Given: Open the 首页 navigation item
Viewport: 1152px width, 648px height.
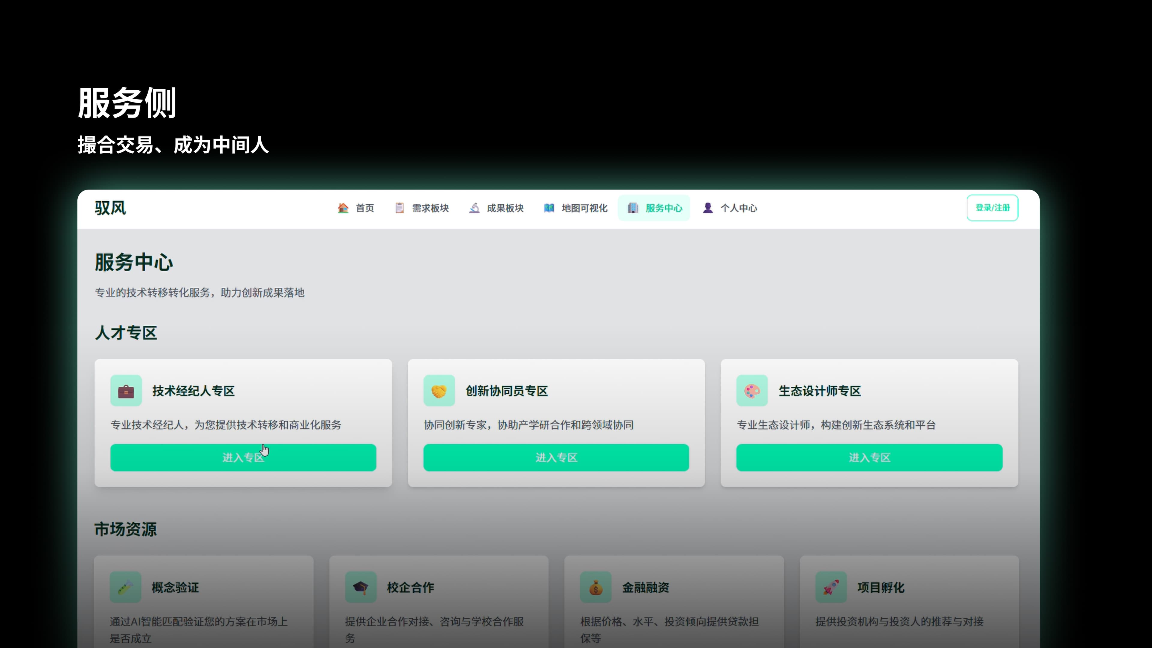Looking at the screenshot, I should coord(356,208).
